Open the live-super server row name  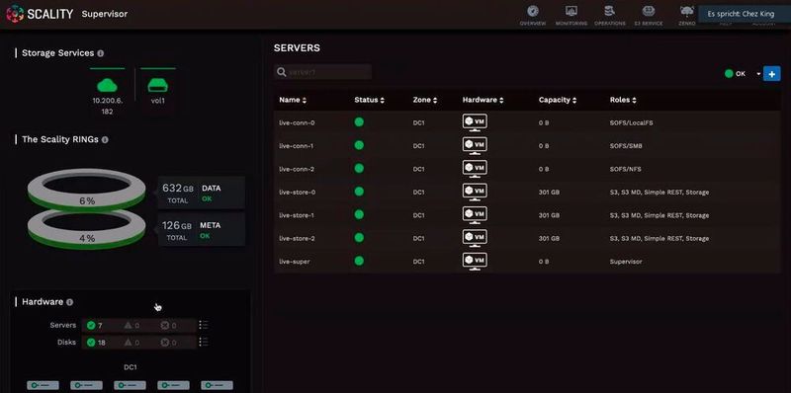point(294,262)
